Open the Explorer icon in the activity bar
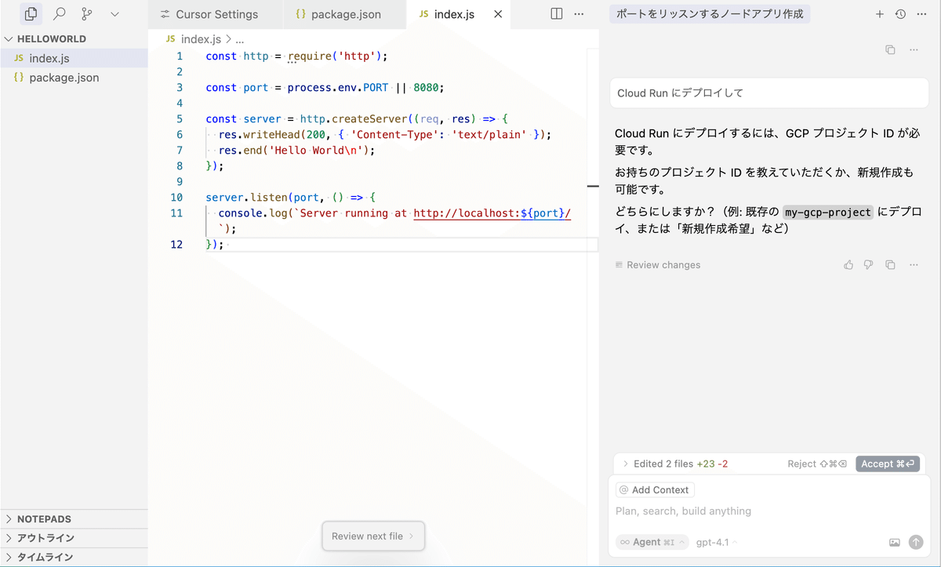Screen dimensions: 941x567 tap(31, 13)
